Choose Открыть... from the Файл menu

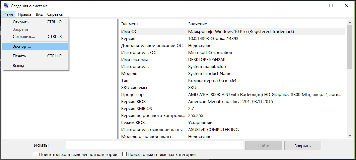coord(35,22)
